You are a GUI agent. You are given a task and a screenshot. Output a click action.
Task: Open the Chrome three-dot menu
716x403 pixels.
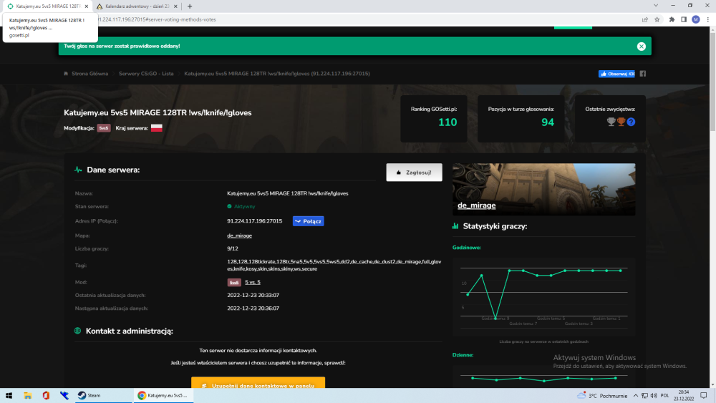point(708,19)
